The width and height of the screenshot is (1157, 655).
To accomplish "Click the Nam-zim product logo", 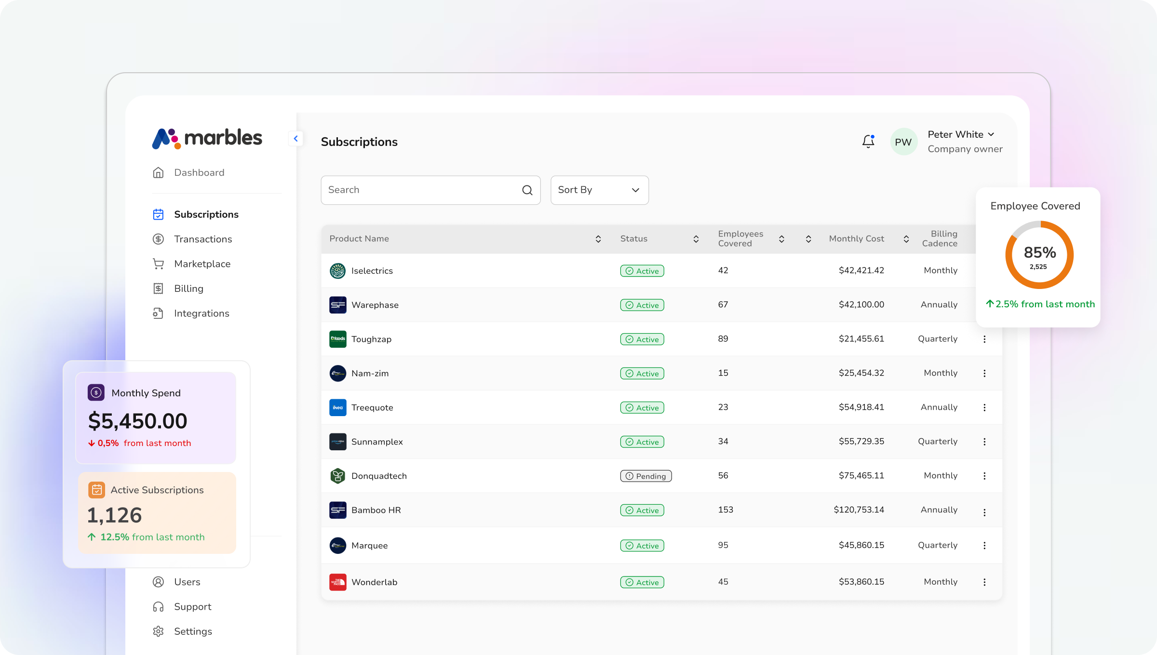I will 337,373.
